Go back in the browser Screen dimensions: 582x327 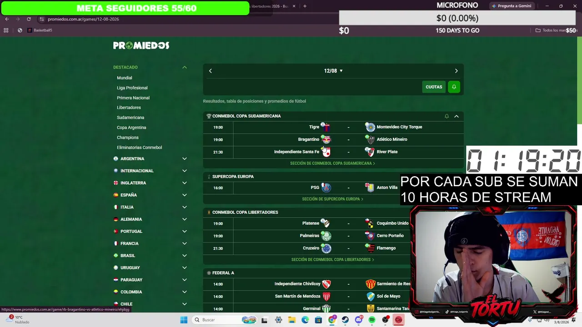pos(7,19)
